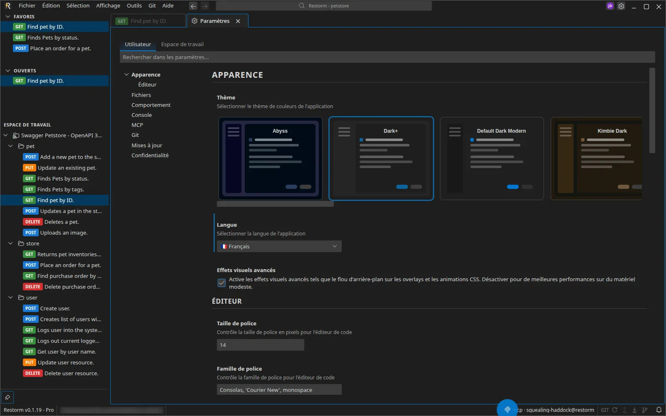
Task: Click the Git push up-arrow icon
Action: pos(625,410)
